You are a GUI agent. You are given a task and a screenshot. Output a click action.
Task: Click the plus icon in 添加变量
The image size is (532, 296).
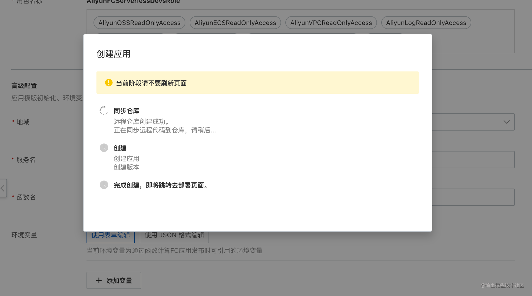click(99, 280)
